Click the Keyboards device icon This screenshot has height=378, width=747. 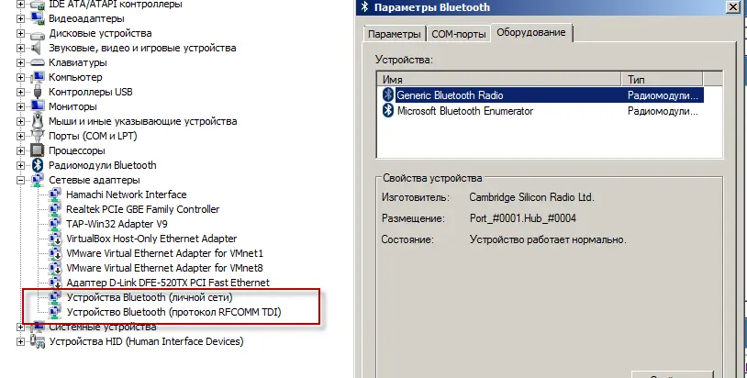38,62
